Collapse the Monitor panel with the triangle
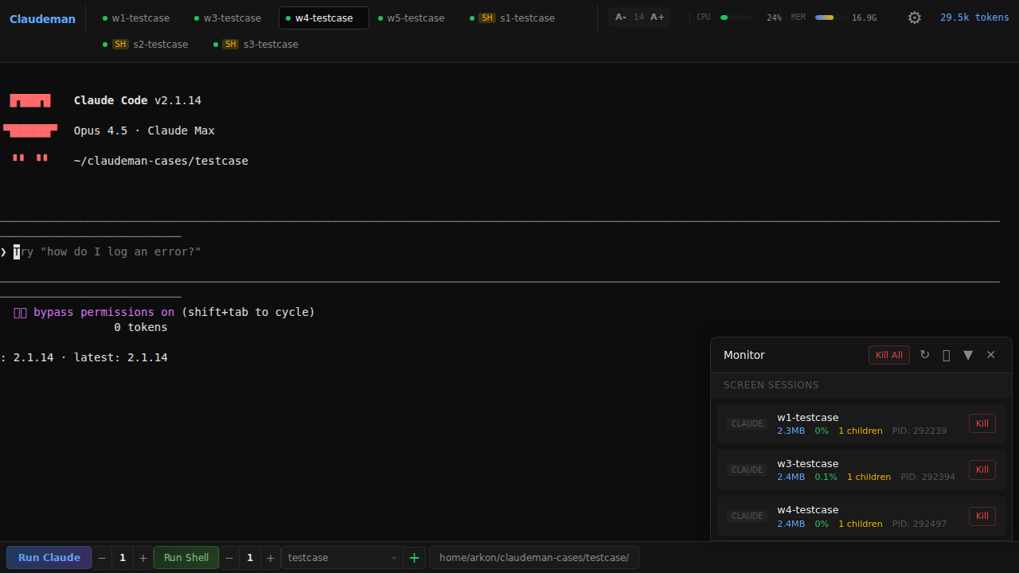The width and height of the screenshot is (1019, 573). pyautogui.click(x=968, y=355)
